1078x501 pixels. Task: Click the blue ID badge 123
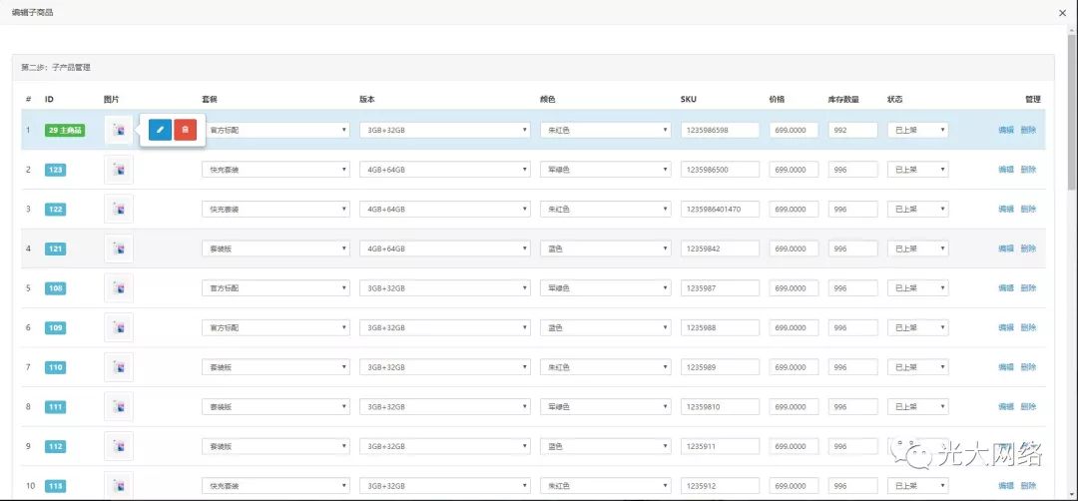(x=55, y=169)
